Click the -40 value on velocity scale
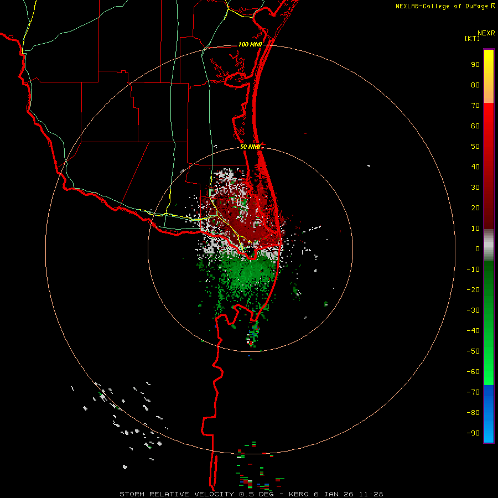The image size is (498, 498). point(473,331)
